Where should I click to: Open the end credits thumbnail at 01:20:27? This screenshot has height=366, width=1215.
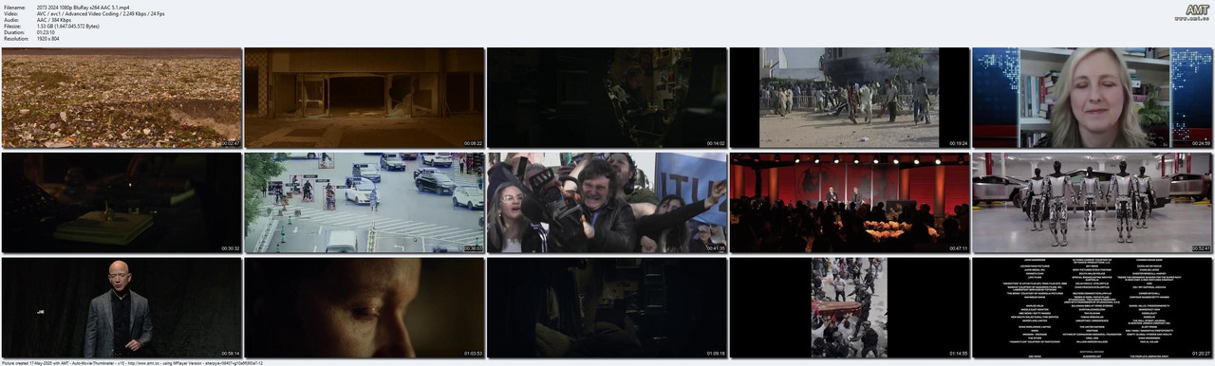click(x=1093, y=307)
